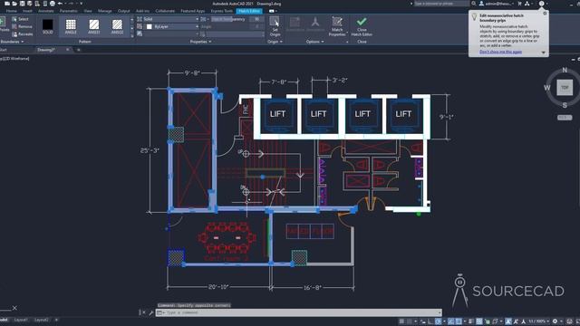Open the Manage ribbon tab
The image size is (580, 326).
(105, 11)
